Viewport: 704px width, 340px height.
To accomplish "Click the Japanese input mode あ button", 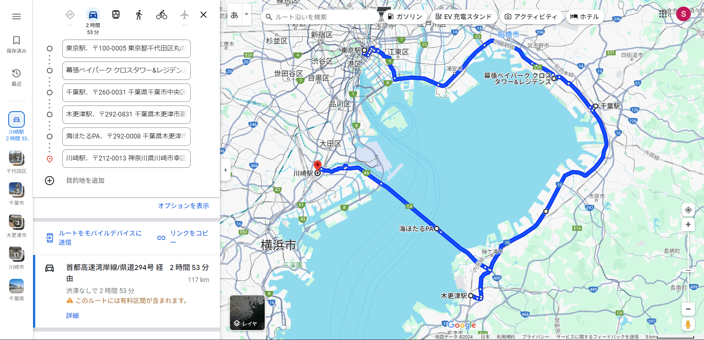I will click(235, 15).
